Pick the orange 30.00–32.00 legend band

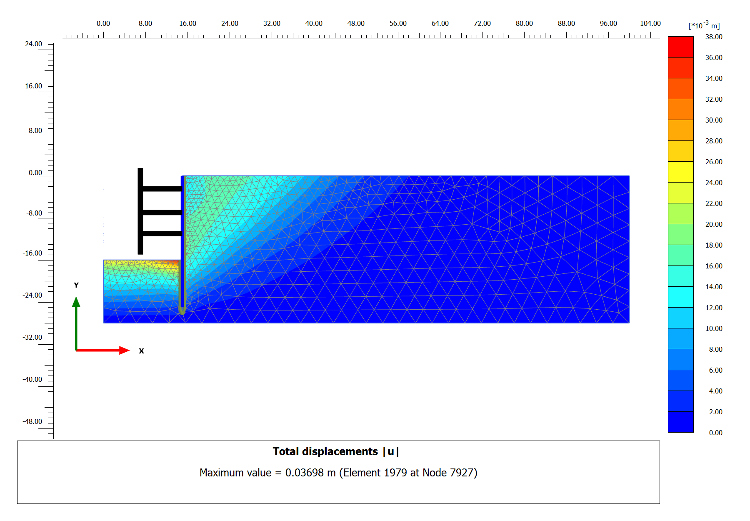680,109
